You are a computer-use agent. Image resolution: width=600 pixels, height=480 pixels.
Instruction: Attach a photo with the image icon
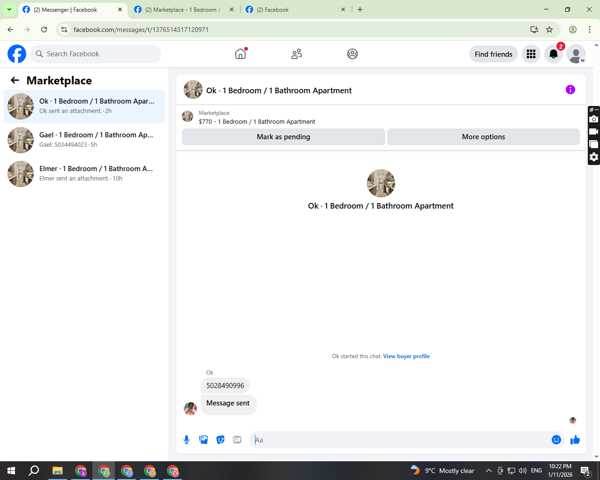203,440
